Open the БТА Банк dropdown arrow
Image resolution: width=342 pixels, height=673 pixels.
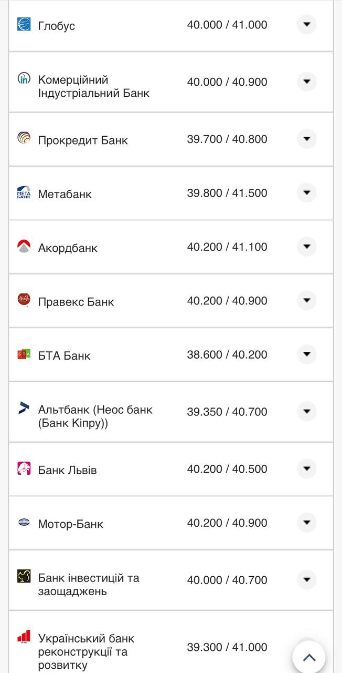point(307,354)
